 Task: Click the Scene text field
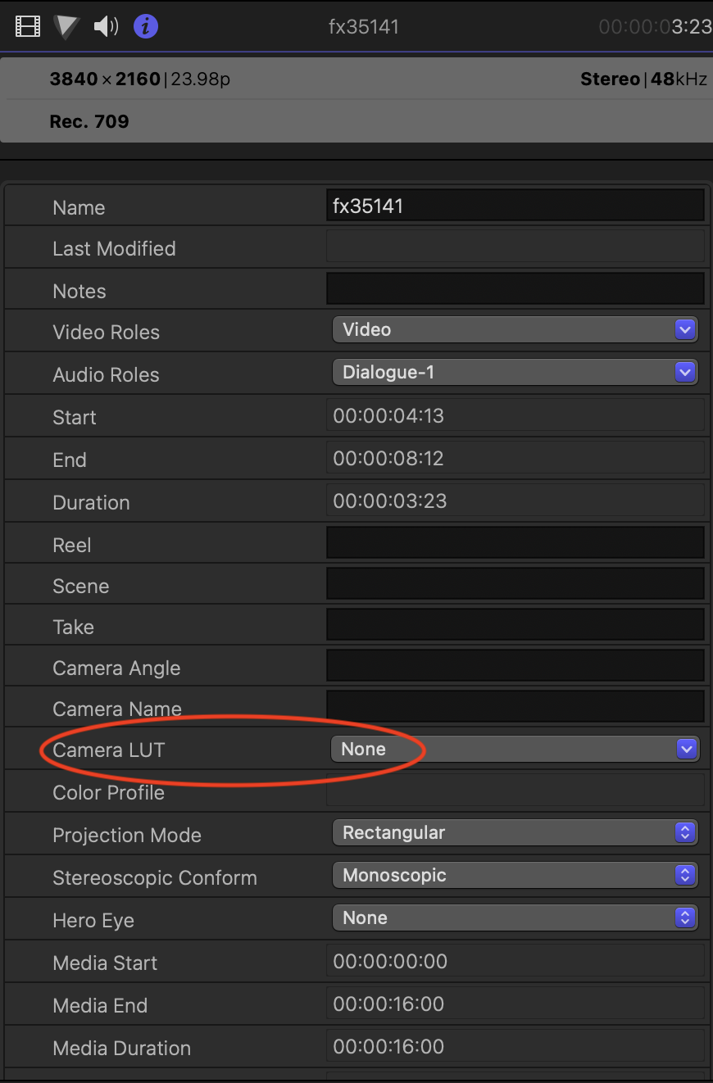(515, 584)
